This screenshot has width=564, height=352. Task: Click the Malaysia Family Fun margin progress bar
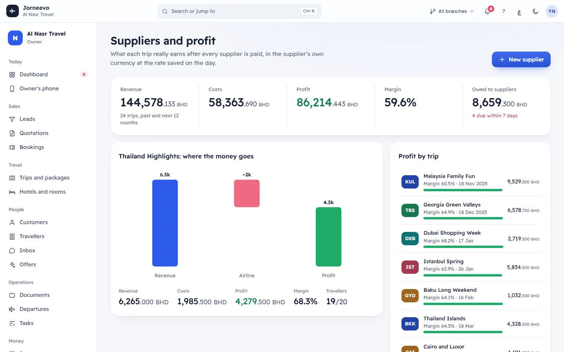463,190
